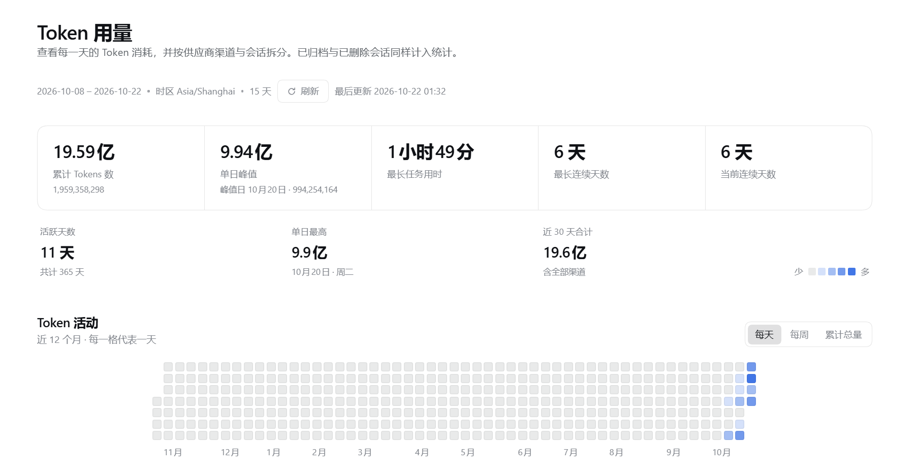The width and height of the screenshot is (916, 471).
Task: Click the 最后更新 2026-10-22 01:32 timestamp
Action: point(390,91)
